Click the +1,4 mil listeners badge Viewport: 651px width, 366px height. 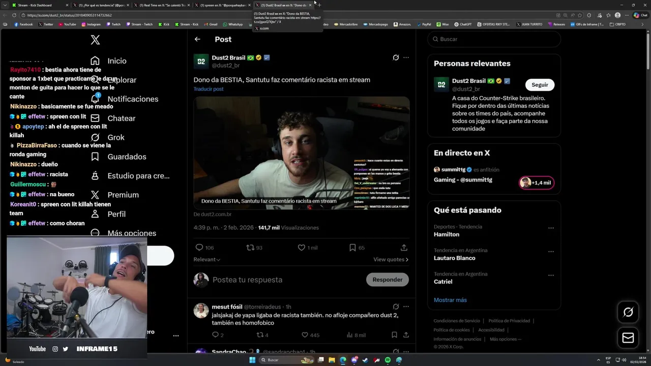pos(537,182)
